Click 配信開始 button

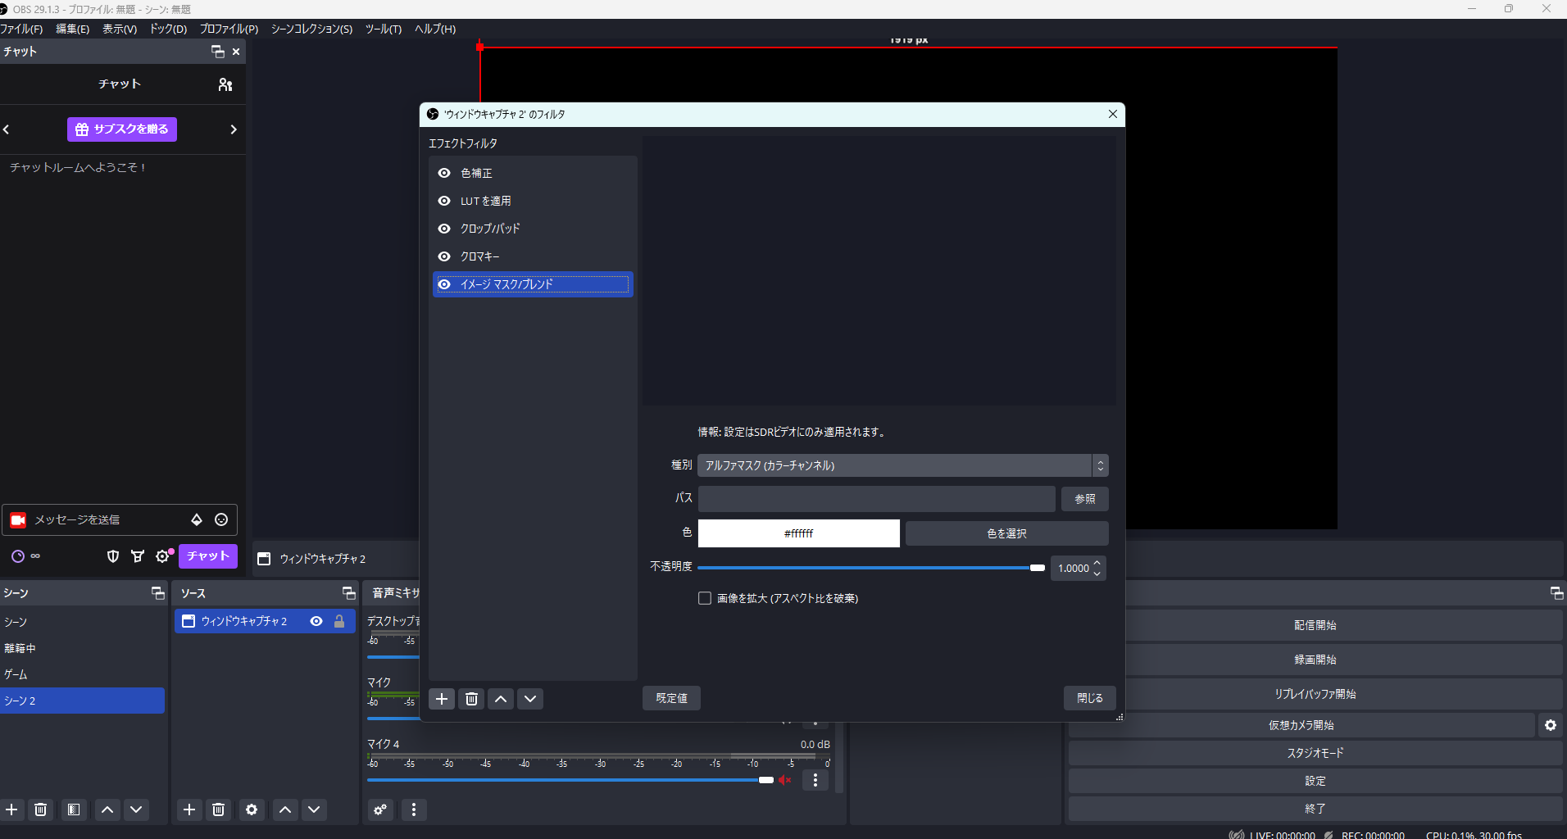[1315, 625]
